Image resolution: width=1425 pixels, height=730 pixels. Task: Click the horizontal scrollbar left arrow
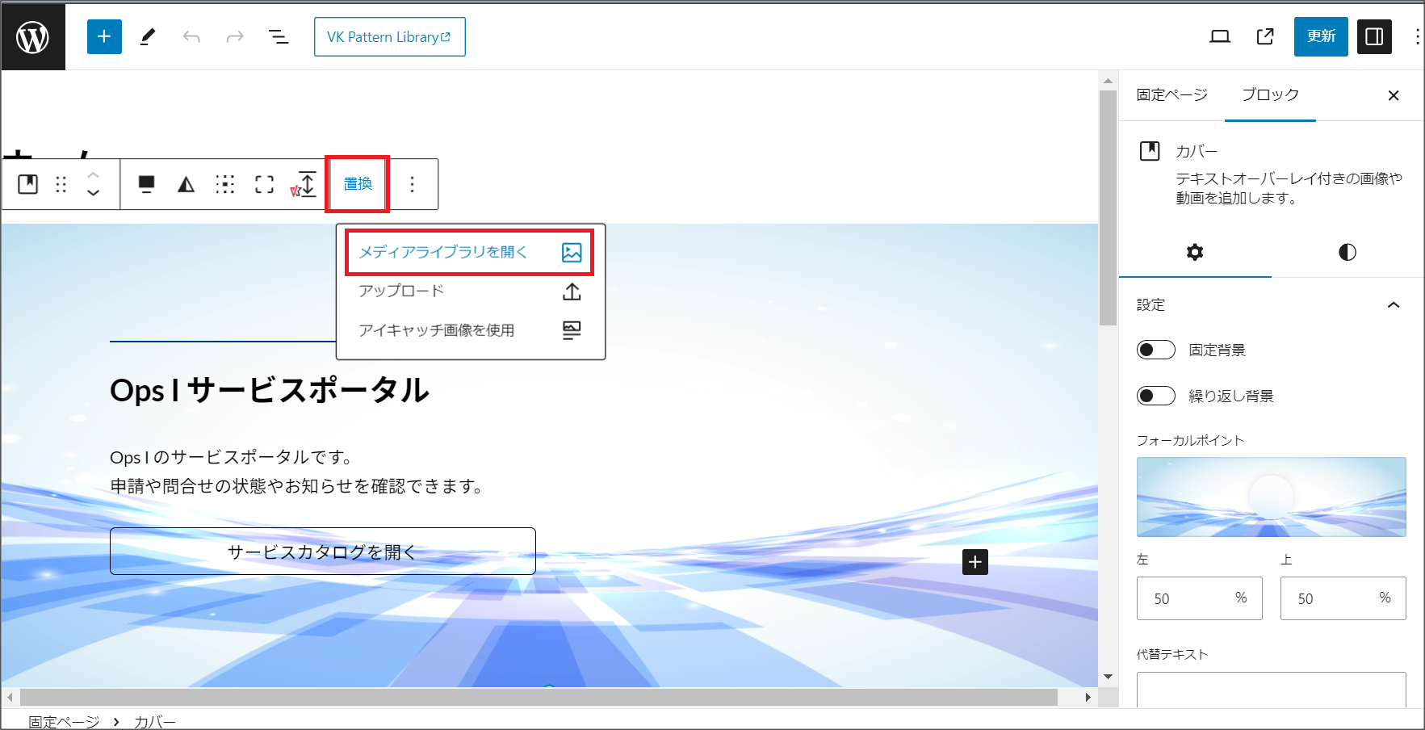(x=10, y=697)
